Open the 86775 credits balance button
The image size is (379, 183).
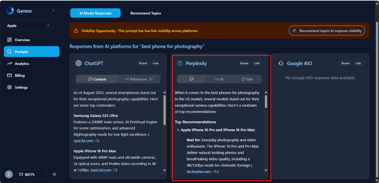[x=31, y=174]
